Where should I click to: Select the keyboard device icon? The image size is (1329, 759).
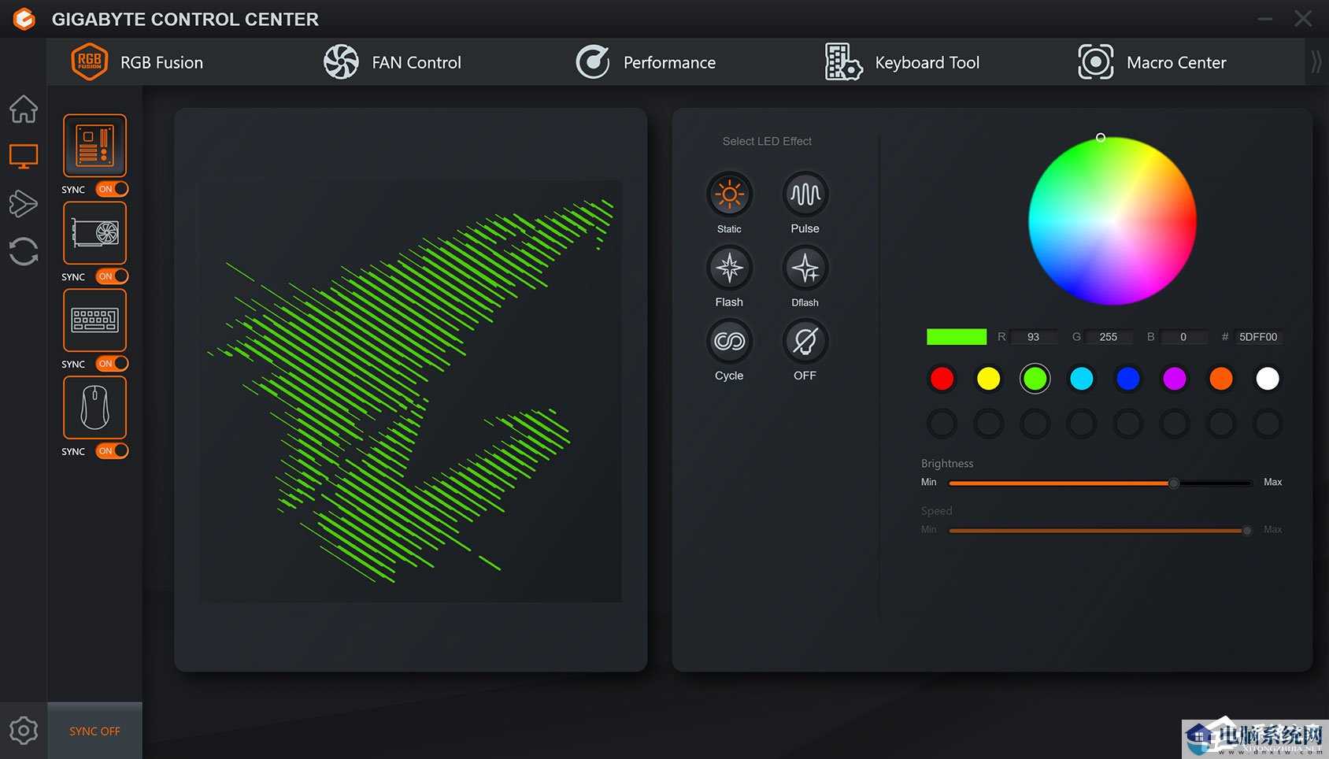click(x=94, y=320)
